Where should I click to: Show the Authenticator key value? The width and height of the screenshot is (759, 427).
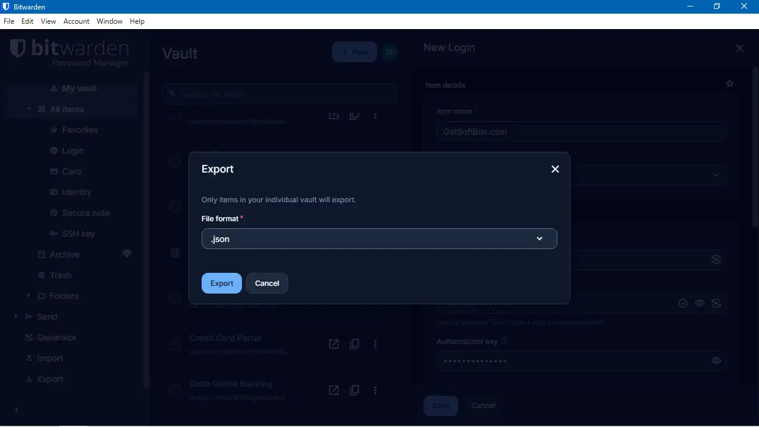tap(716, 361)
